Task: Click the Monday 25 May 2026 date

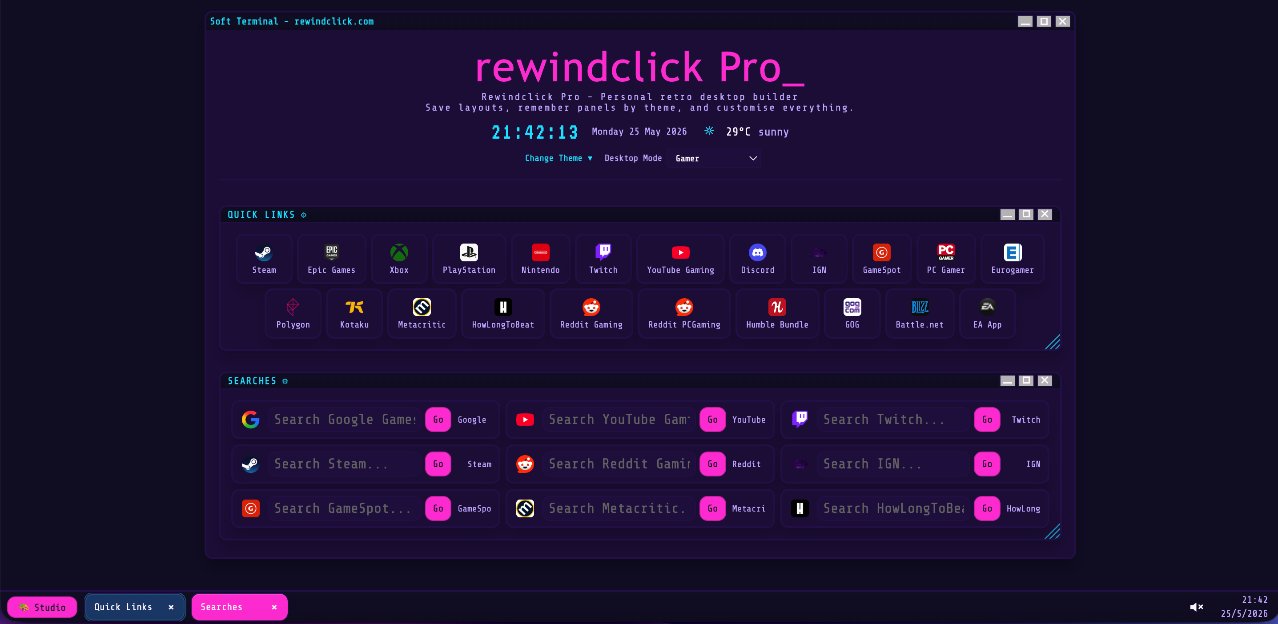Action: [639, 132]
